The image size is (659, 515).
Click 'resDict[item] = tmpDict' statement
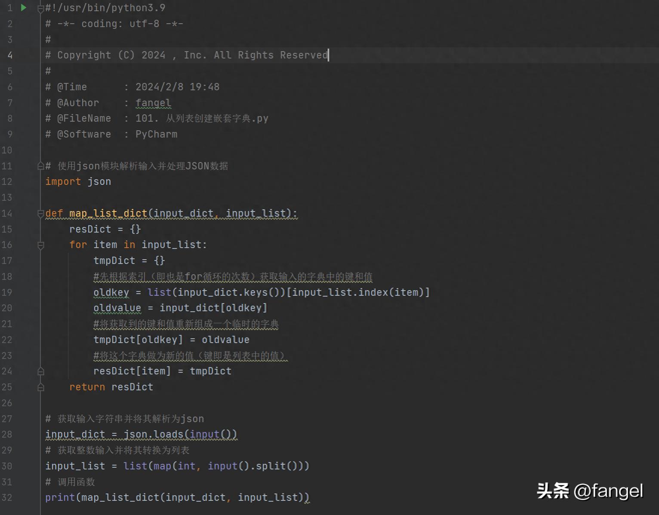pos(163,371)
